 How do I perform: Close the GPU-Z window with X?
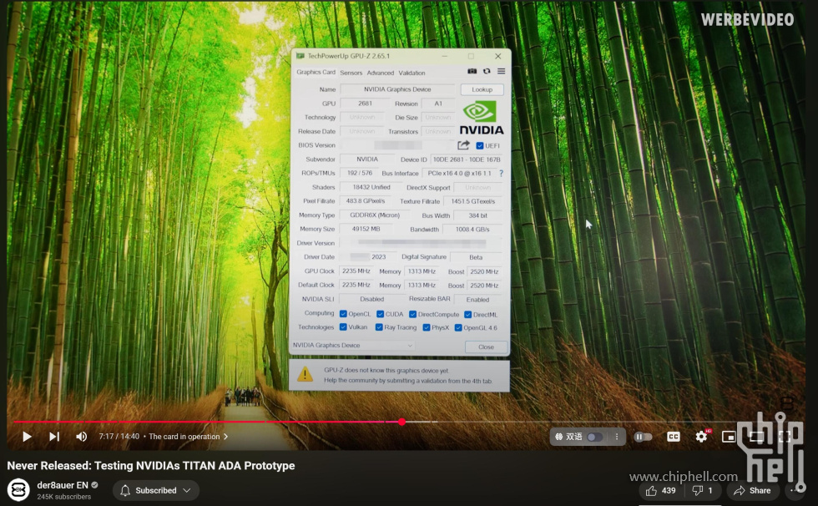pos(498,56)
